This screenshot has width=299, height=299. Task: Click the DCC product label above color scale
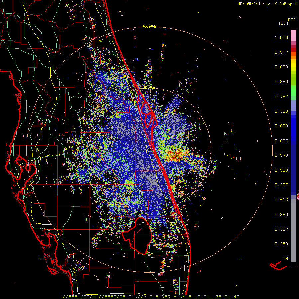[x=292, y=20]
